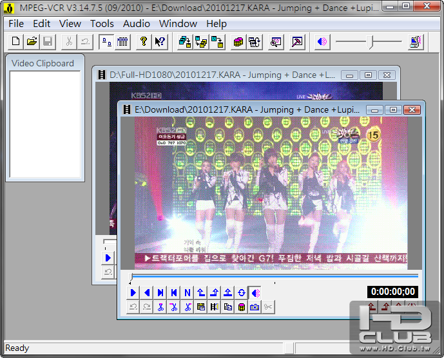Open the Help menu
Image resolution: width=444 pixels, height=358 pixels.
pyautogui.click(x=217, y=24)
